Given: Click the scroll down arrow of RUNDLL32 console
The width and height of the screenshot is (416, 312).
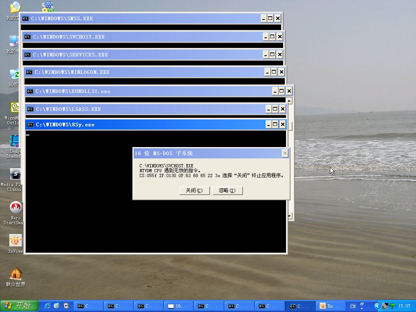Looking at the screenshot, I should (x=289, y=216).
